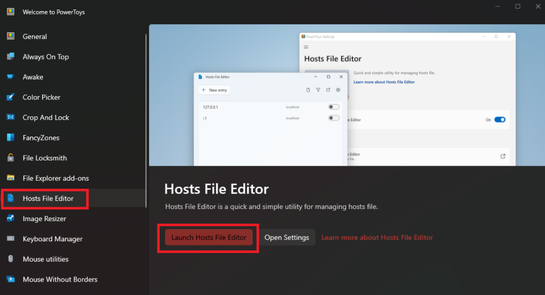Image resolution: width=545 pixels, height=295 pixels.
Task: Click gear settings icon in preview toolbar
Action: [x=338, y=90]
